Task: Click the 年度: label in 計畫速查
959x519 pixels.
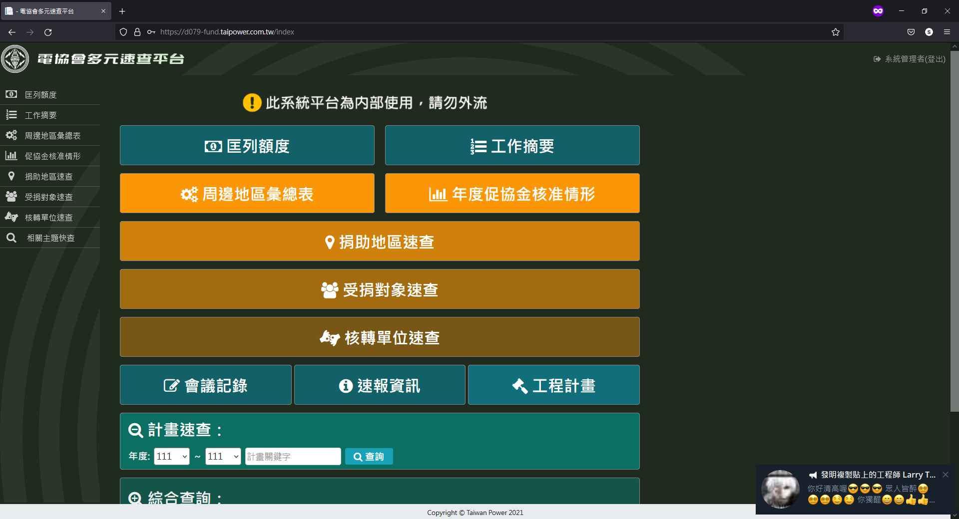Action: point(139,456)
